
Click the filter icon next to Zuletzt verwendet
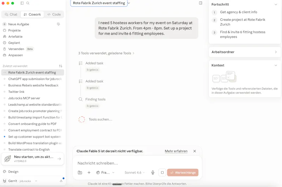point(61,66)
